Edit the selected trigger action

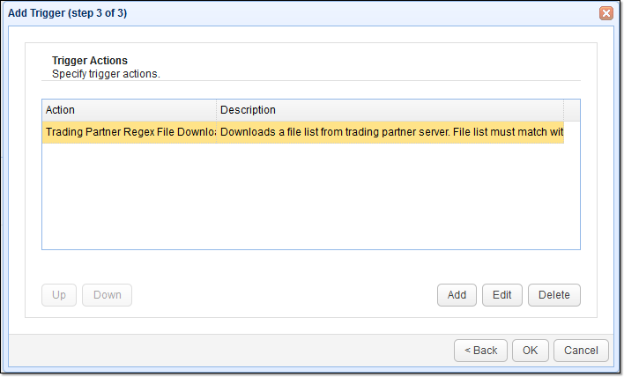pyautogui.click(x=502, y=295)
